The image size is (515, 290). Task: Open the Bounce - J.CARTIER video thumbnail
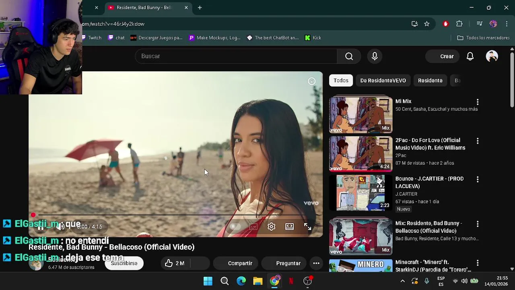pyautogui.click(x=361, y=193)
